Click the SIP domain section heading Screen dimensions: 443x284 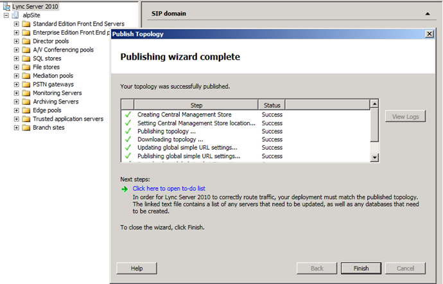pyautogui.click(x=169, y=13)
